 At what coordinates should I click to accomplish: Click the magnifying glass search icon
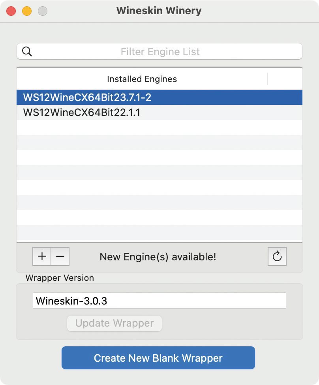pos(27,52)
